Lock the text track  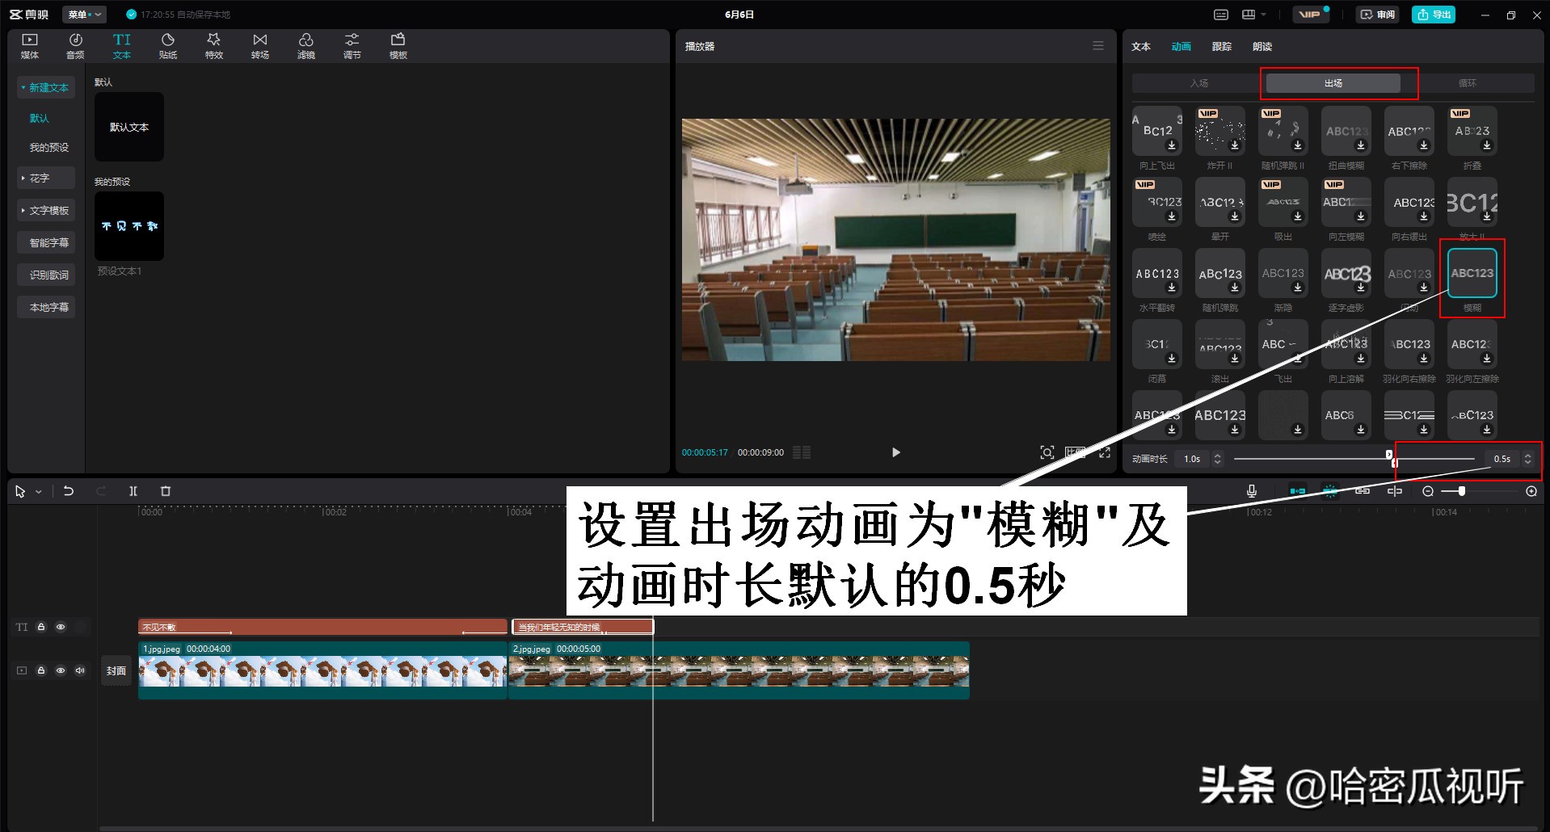tap(40, 626)
